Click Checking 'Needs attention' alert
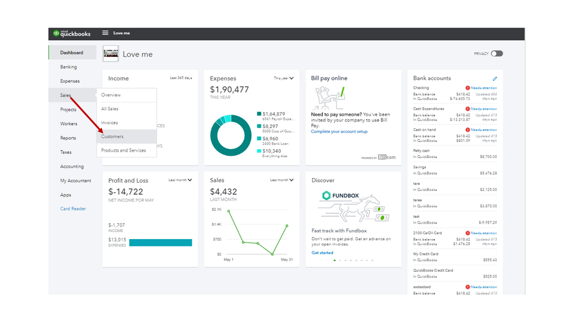The width and height of the screenshot is (574, 323). (481, 88)
